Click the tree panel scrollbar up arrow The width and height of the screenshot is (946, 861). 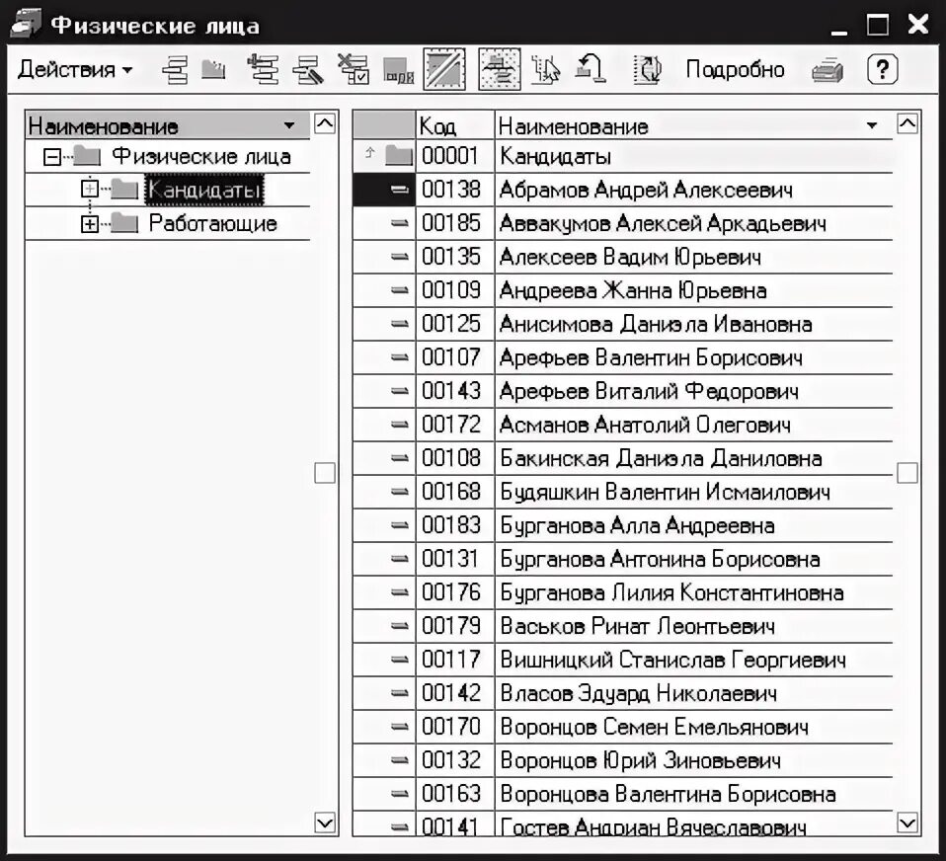click(x=325, y=124)
